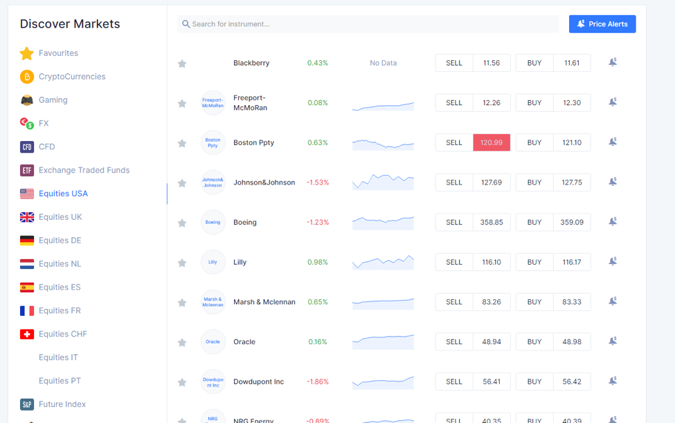
Task: Sell Johnson&Johnson at 127.69
Action: click(x=473, y=182)
